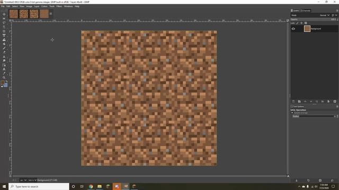Switch to the fourth image tab thumbnail

(44, 14)
